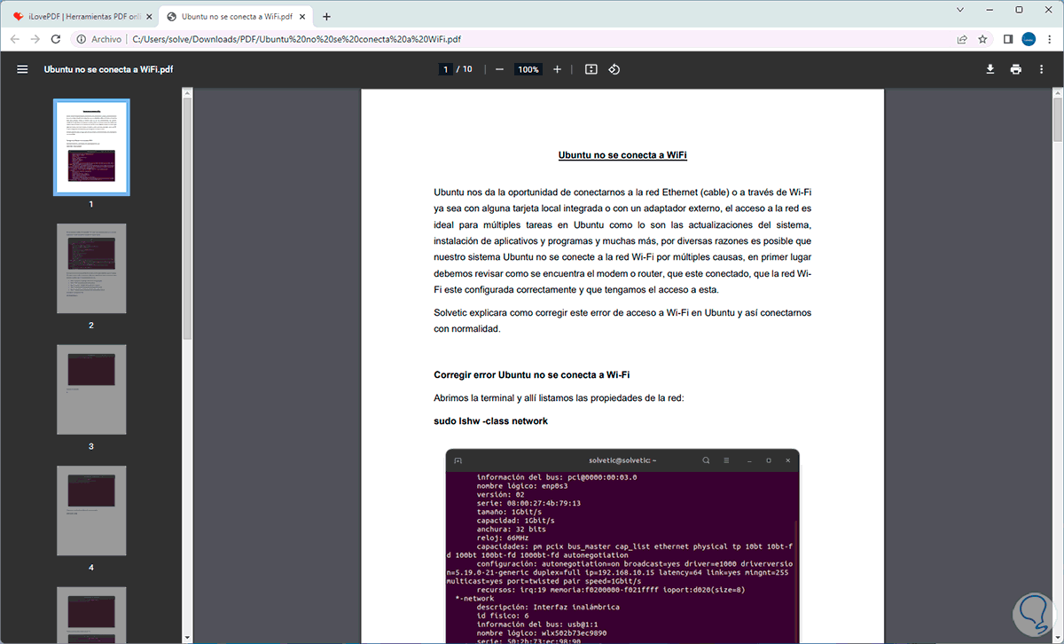This screenshot has width=1064, height=644.
Task: Open the Chrome three-dot menu
Action: tap(1050, 39)
